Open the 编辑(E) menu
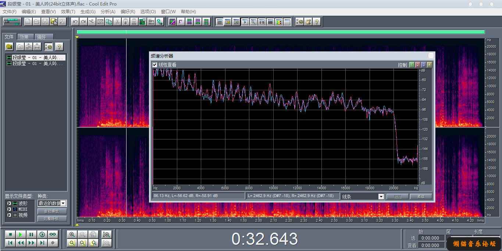 click(x=29, y=12)
